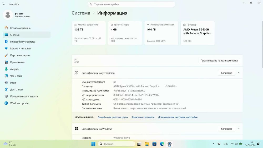The width and height of the screenshot is (263, 148).
Task: Open Домейн или работна група link
Action: (x=113, y=117)
